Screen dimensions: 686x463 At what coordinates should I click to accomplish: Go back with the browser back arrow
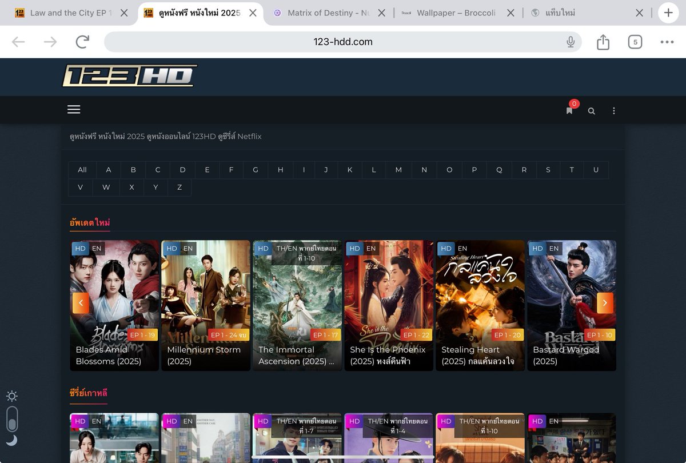pyautogui.click(x=18, y=42)
